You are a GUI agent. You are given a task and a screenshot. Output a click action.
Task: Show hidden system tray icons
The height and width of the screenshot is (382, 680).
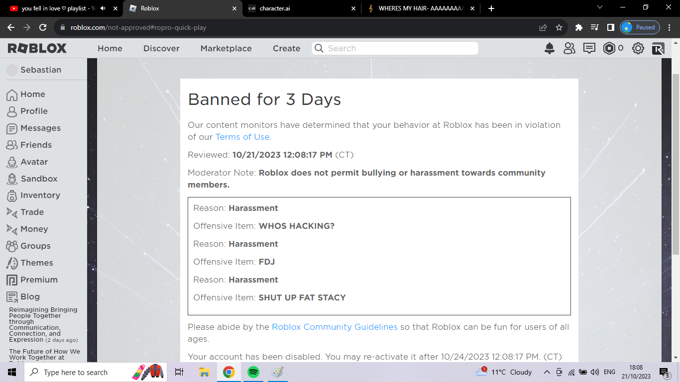tap(547, 372)
